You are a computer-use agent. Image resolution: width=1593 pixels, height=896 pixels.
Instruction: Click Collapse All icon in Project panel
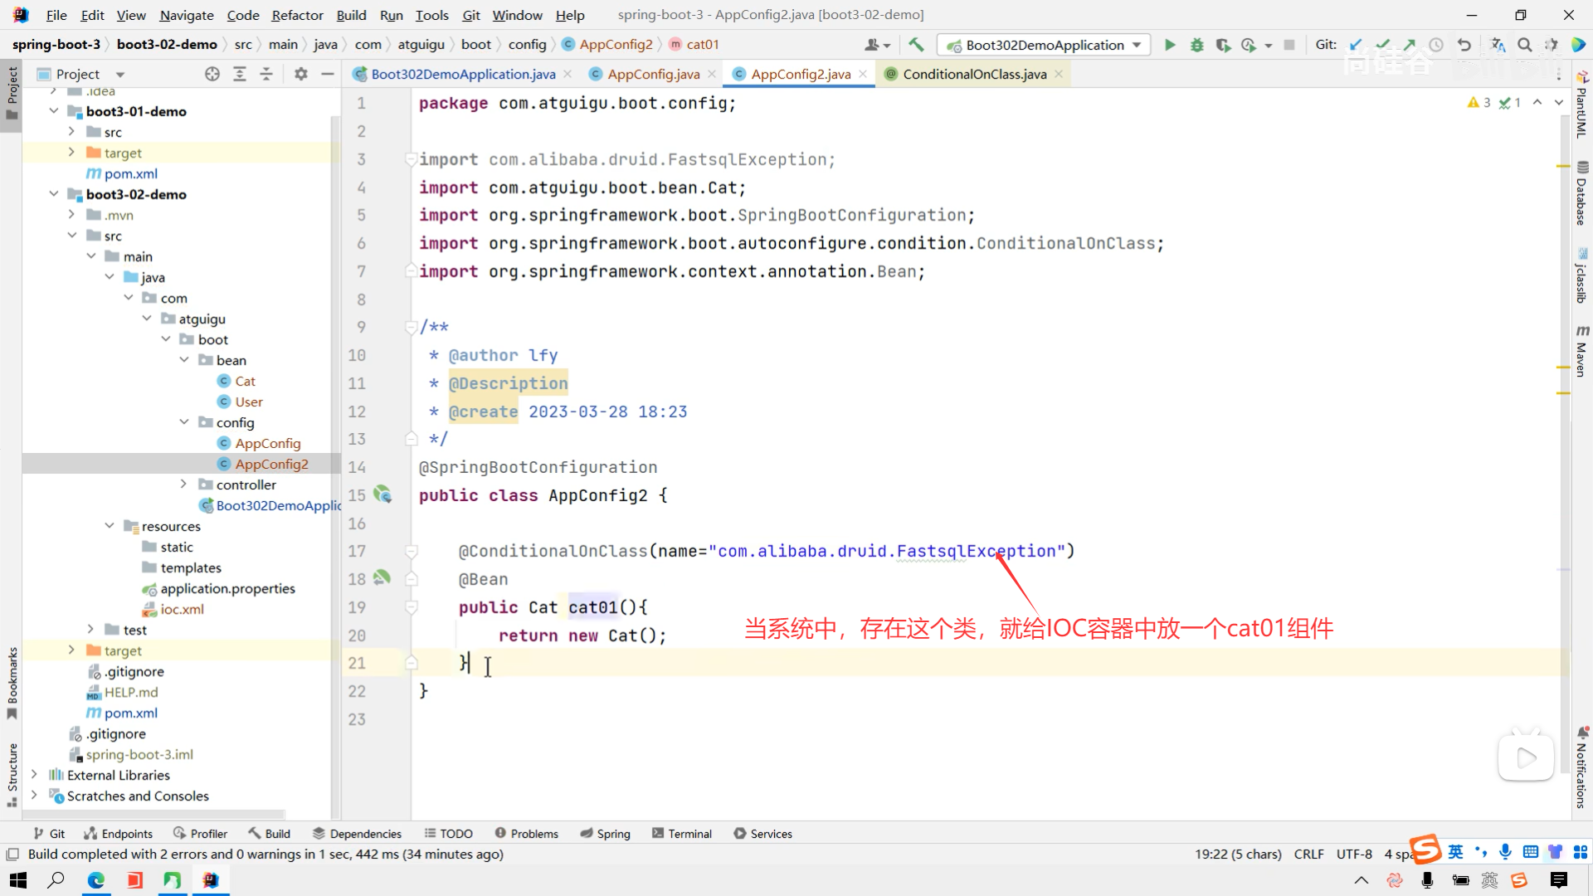point(266,74)
